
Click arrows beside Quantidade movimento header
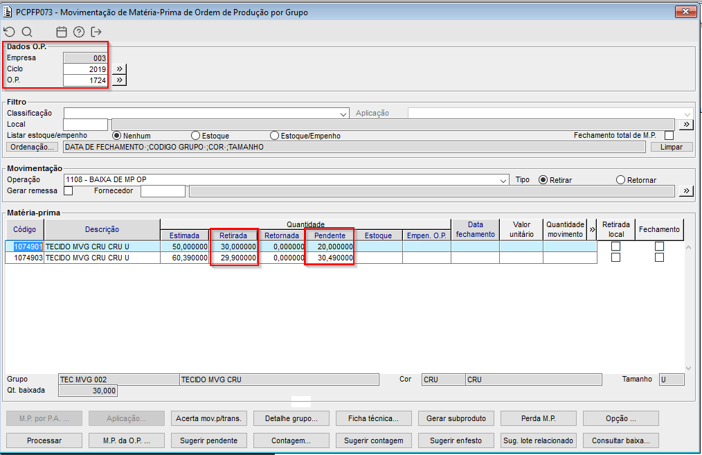coord(592,229)
